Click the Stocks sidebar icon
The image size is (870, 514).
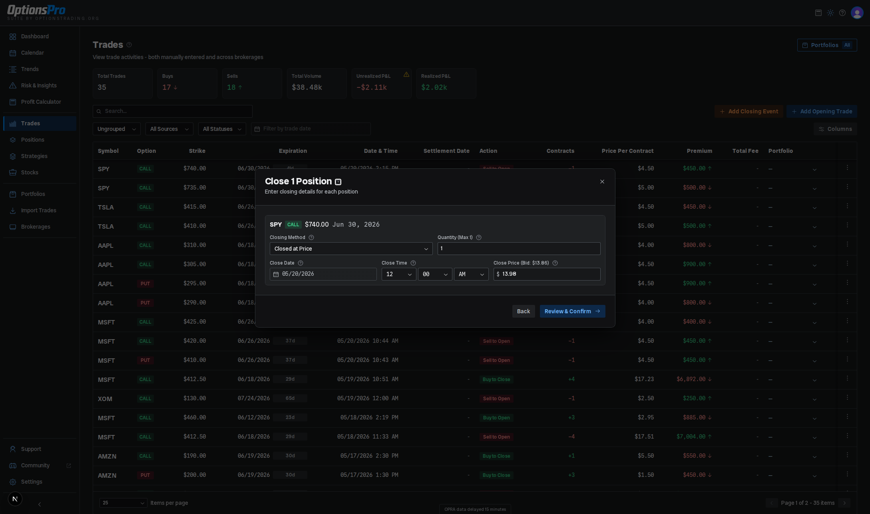pyautogui.click(x=13, y=172)
